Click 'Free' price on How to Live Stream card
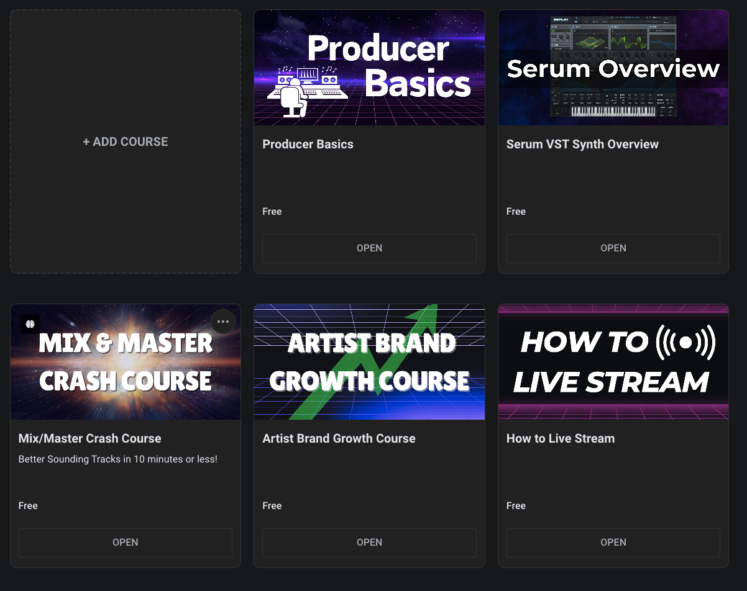Screen dimensions: 747x591 click(x=516, y=506)
